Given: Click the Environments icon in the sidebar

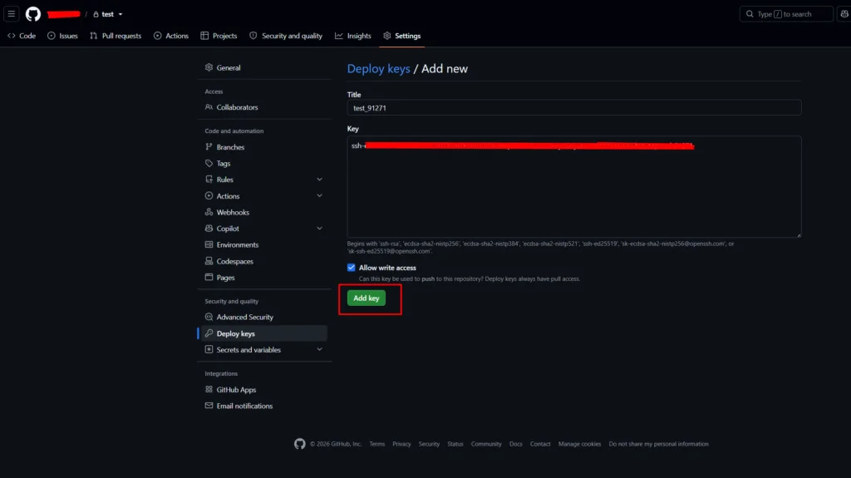Looking at the screenshot, I should tap(209, 244).
